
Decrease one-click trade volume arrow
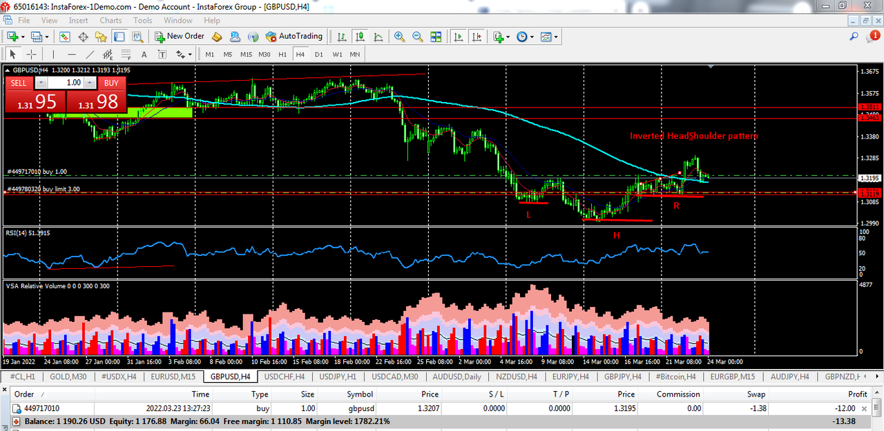tap(41, 83)
